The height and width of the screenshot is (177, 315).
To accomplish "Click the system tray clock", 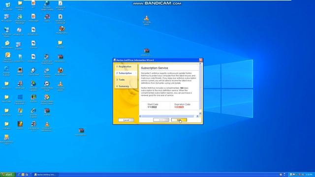I will (x=309, y=175).
